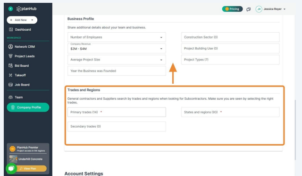The height and width of the screenshot is (176, 302).
Task: Open the Company Revenue dropdown
Action: [x=117, y=48]
